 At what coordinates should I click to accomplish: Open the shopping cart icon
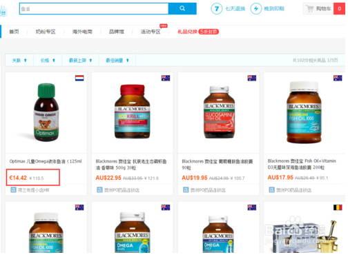tap(310, 9)
